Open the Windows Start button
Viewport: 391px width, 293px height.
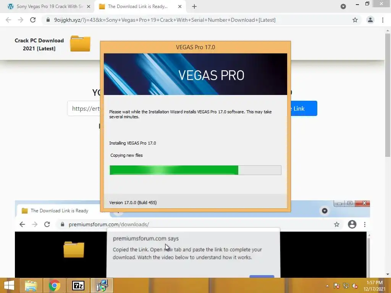pos(9,285)
